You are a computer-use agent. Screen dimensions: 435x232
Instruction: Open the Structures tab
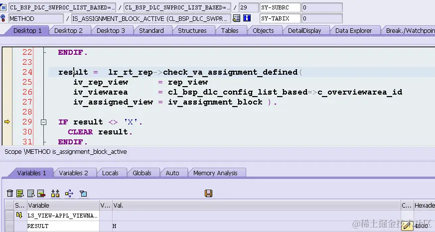coord(192,30)
